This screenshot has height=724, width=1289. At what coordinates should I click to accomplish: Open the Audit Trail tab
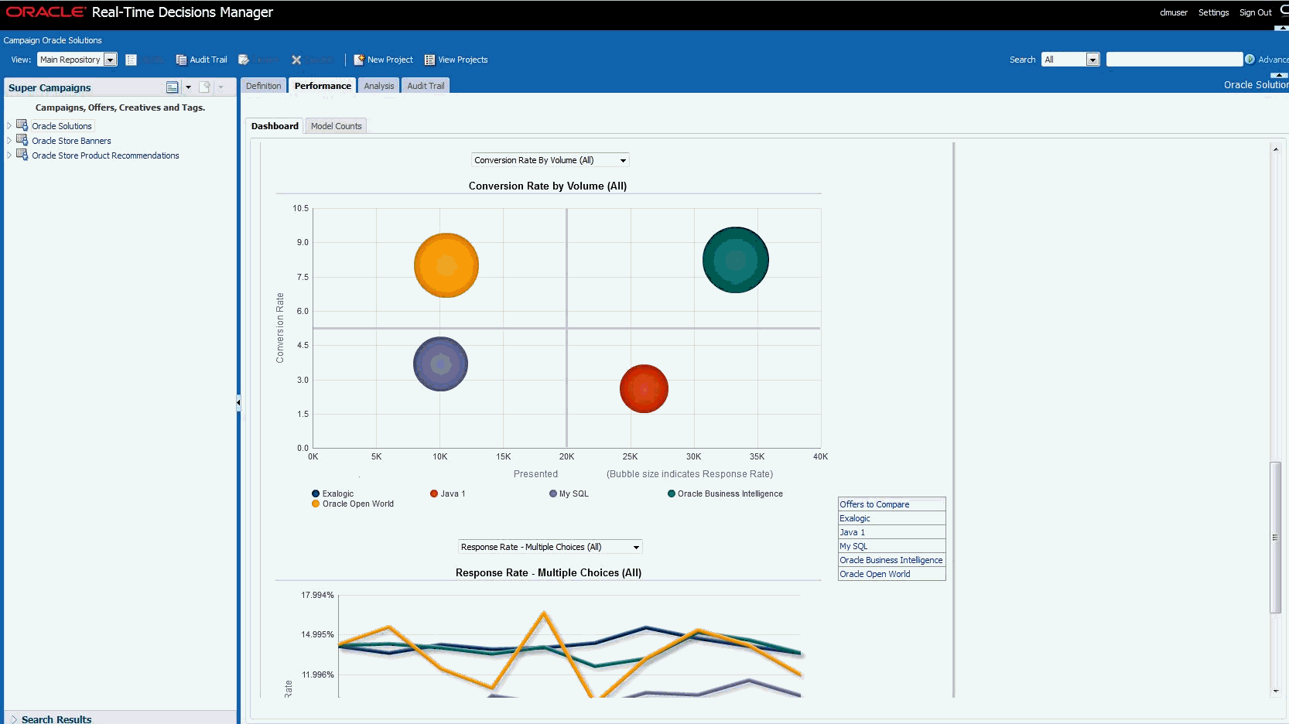(x=426, y=86)
